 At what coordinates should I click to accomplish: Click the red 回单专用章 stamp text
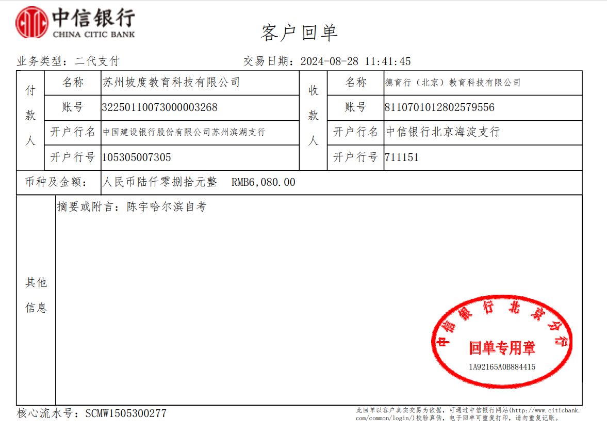[x=502, y=348]
